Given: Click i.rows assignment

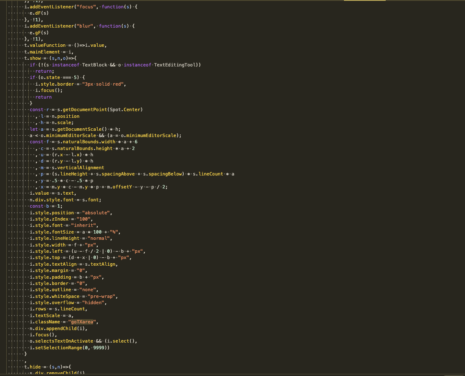Looking at the screenshot, I should [58, 309].
